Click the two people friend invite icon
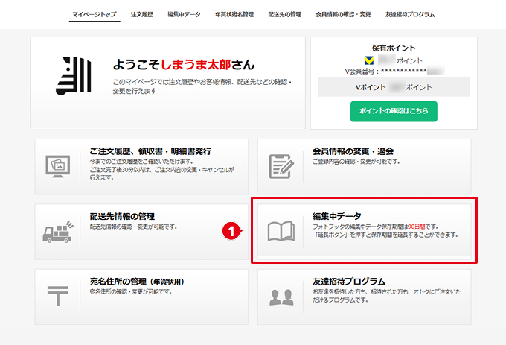 coord(281,297)
